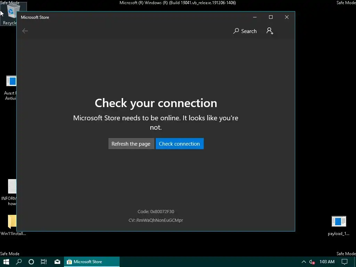This screenshot has width=356, height=267.
Task: Click Refresh the page button
Action: [131, 144]
